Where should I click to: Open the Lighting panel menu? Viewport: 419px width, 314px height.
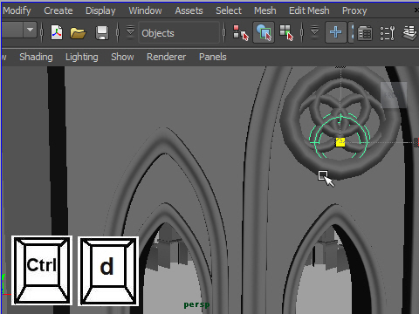82,57
